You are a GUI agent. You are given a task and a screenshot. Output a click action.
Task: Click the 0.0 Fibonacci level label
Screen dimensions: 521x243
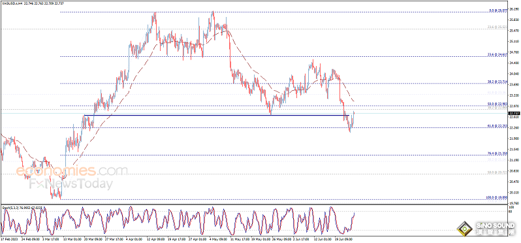click(497, 11)
